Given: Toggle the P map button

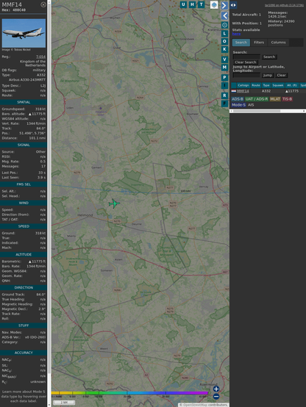Looking at the screenshot, I should tap(224, 78).
